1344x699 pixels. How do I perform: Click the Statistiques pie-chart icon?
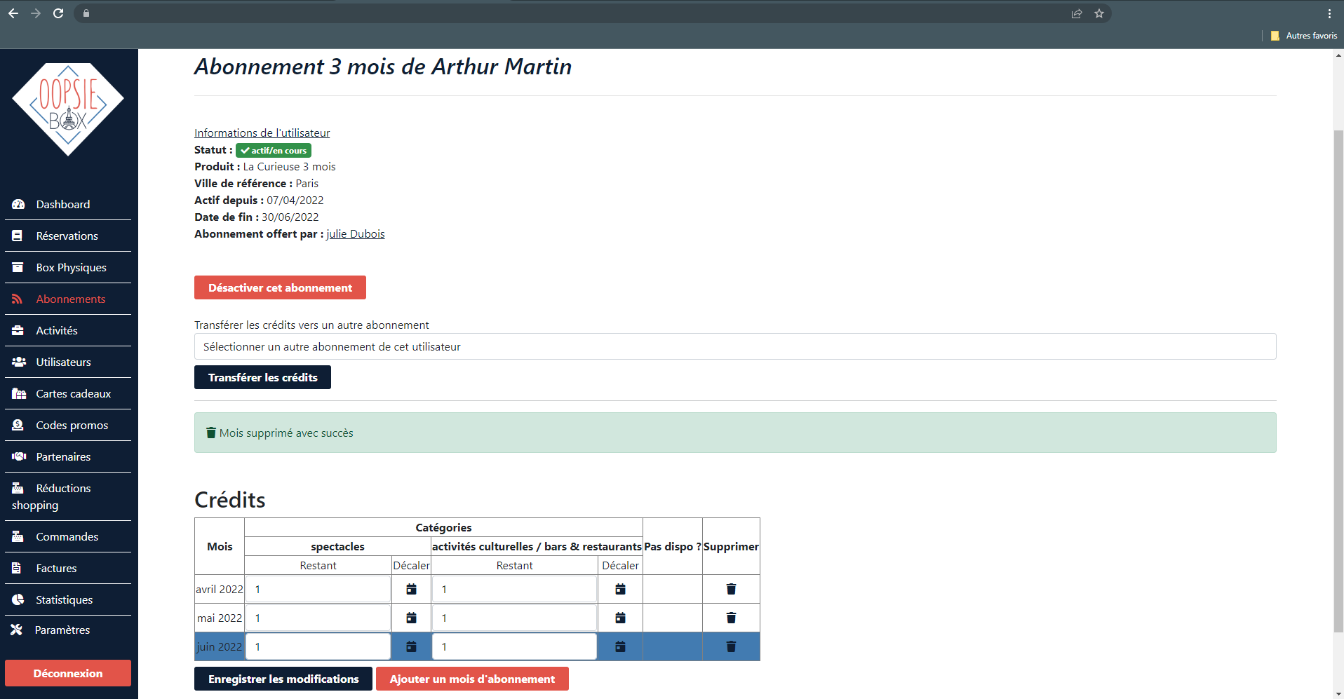coord(17,599)
